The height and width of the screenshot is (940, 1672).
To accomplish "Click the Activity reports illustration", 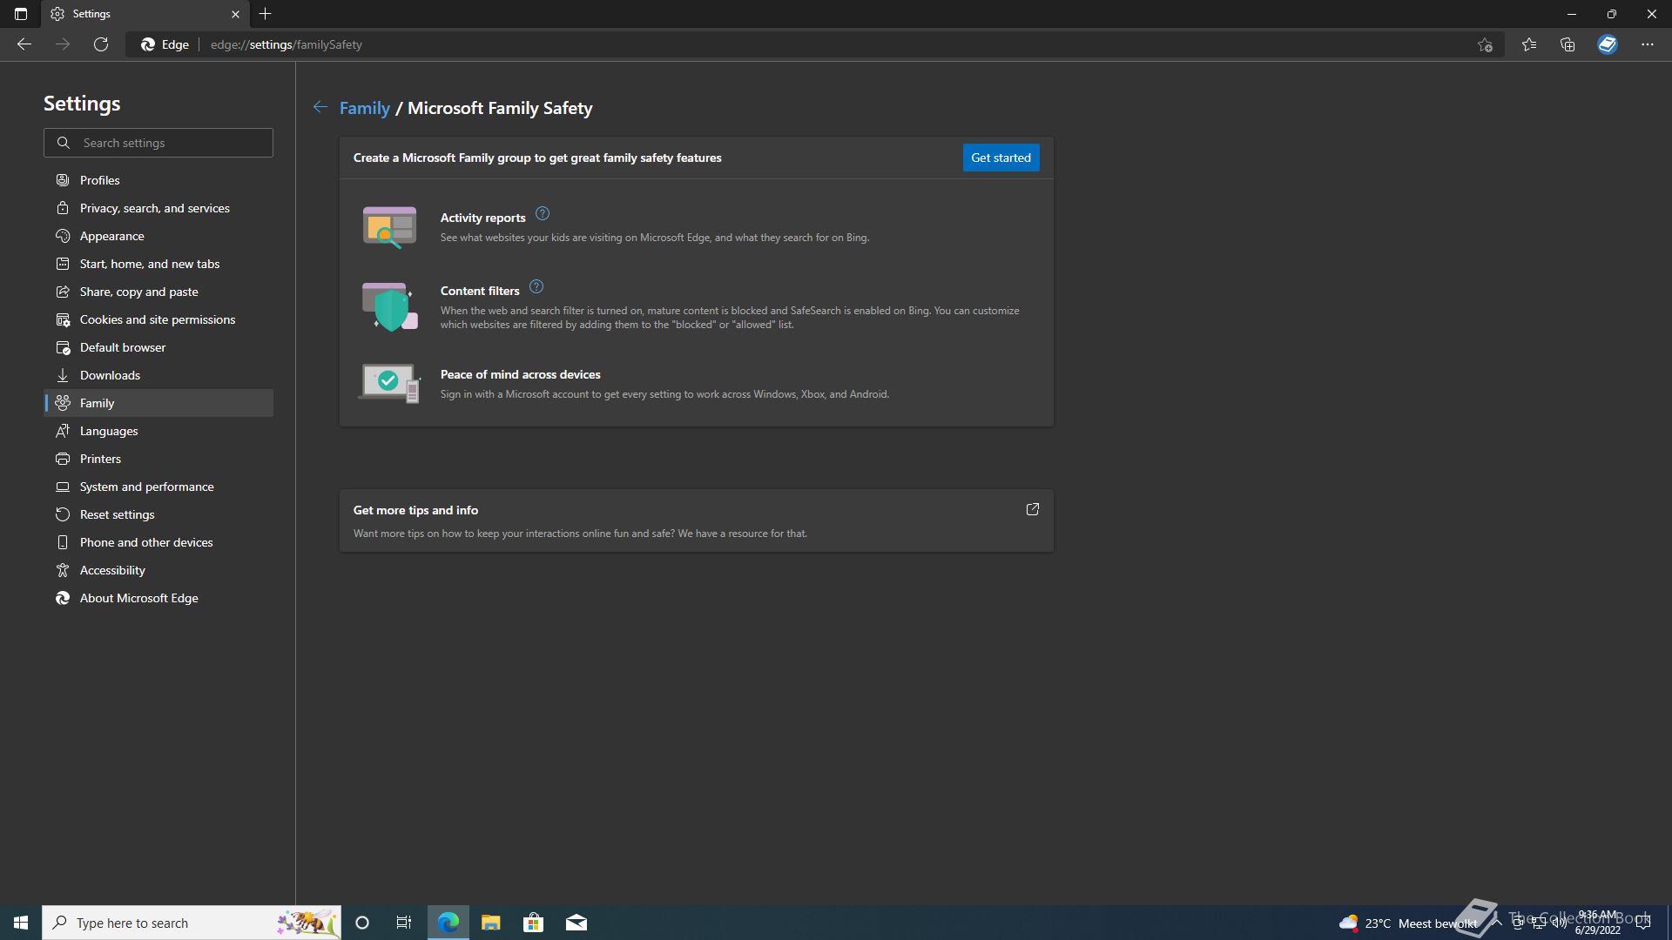I will coord(389,226).
